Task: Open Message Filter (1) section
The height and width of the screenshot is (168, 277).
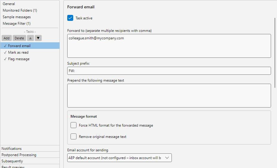Action: pyautogui.click(x=17, y=24)
